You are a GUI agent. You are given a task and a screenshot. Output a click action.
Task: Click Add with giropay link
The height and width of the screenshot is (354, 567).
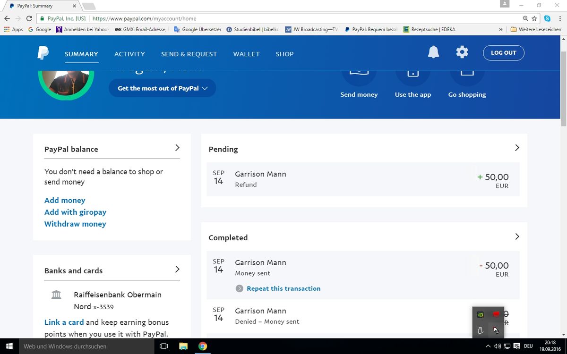(75, 212)
